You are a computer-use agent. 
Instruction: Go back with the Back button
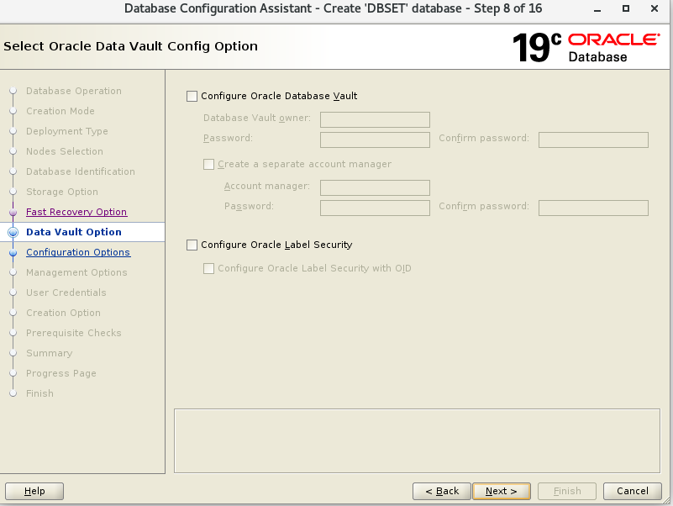pos(442,491)
